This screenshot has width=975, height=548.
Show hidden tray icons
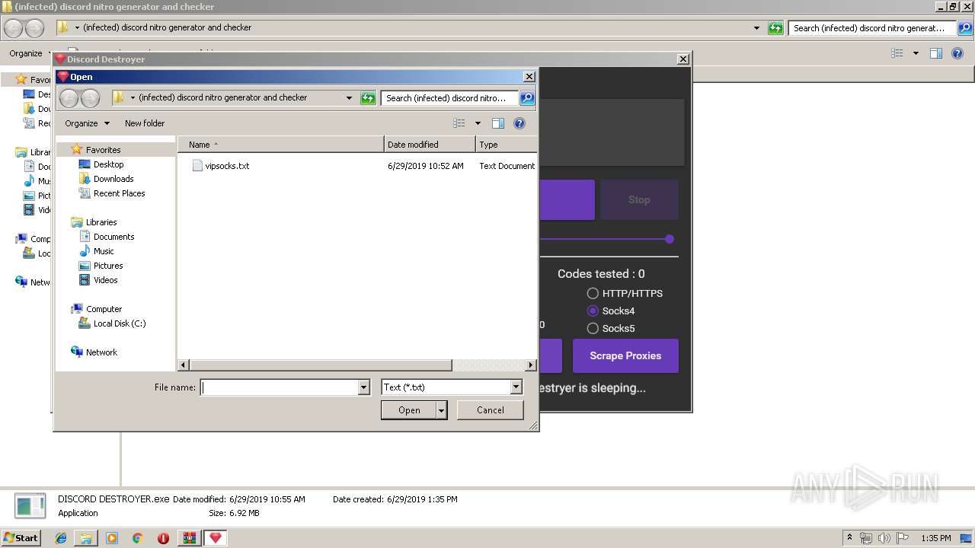849,538
